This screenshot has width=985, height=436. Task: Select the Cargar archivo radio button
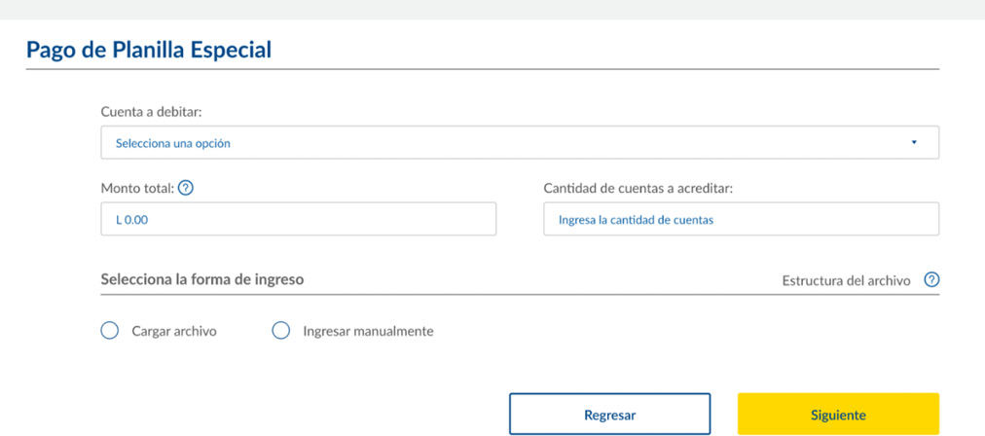tap(110, 331)
